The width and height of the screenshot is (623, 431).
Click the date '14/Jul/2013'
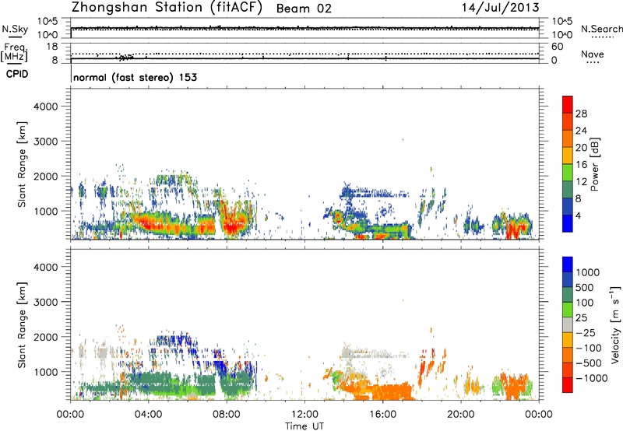click(501, 8)
